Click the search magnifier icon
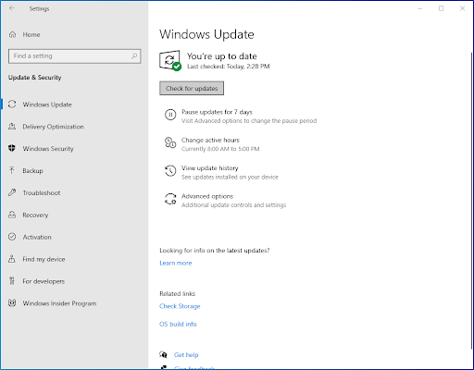 pyautogui.click(x=134, y=56)
